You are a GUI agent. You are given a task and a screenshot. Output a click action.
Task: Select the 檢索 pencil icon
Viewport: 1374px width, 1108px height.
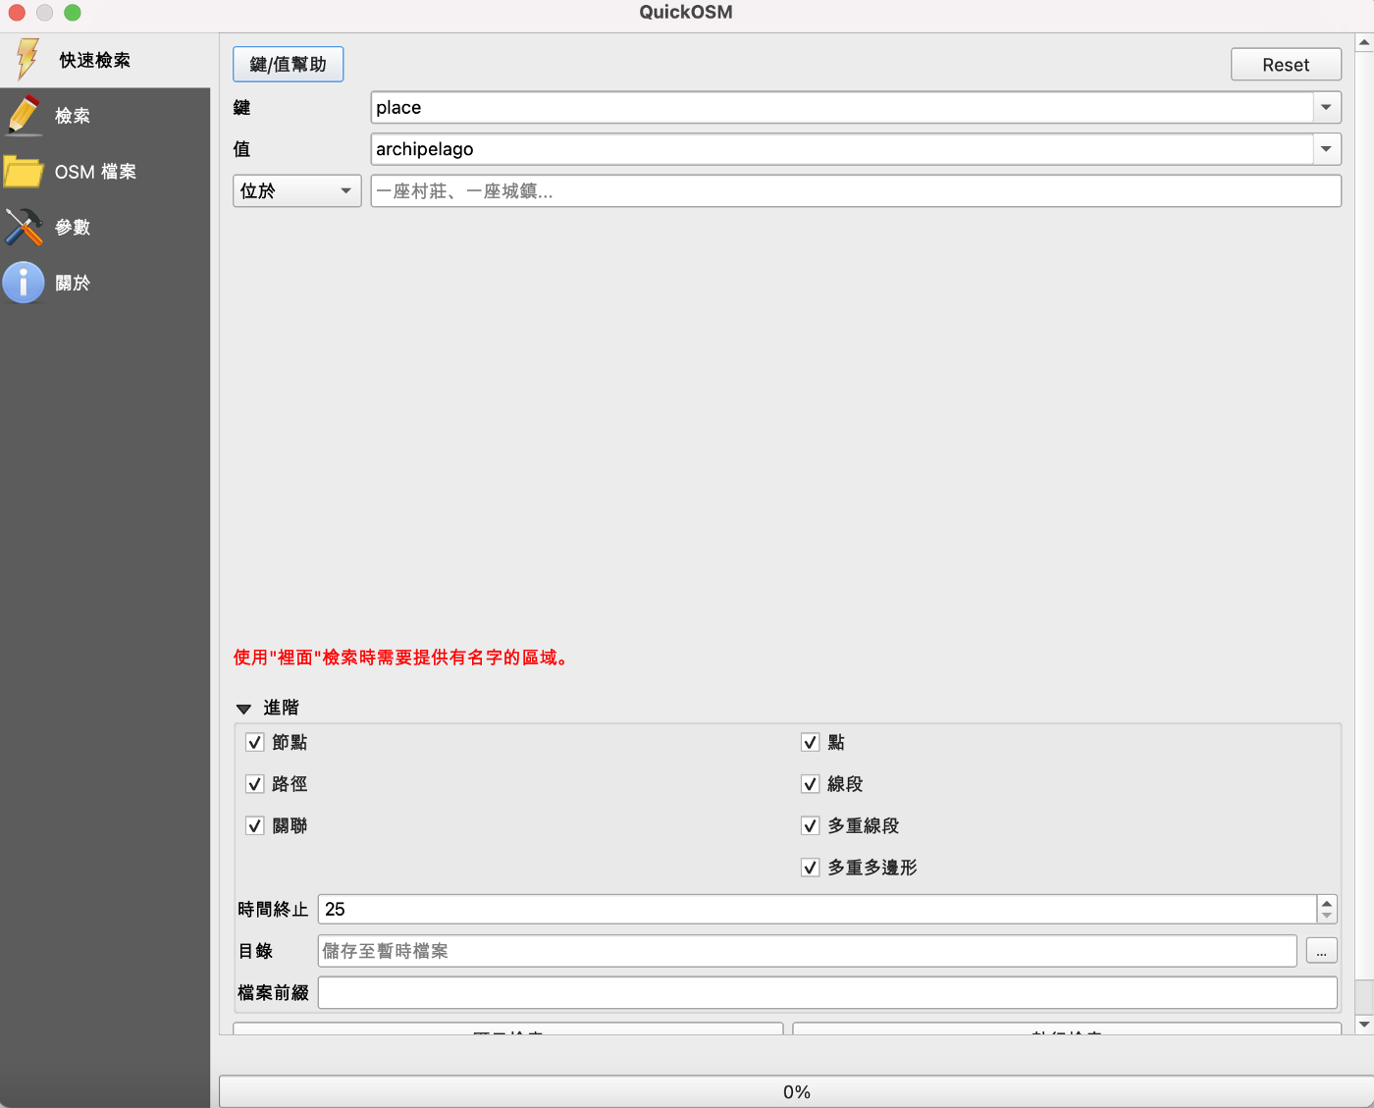pos(24,115)
